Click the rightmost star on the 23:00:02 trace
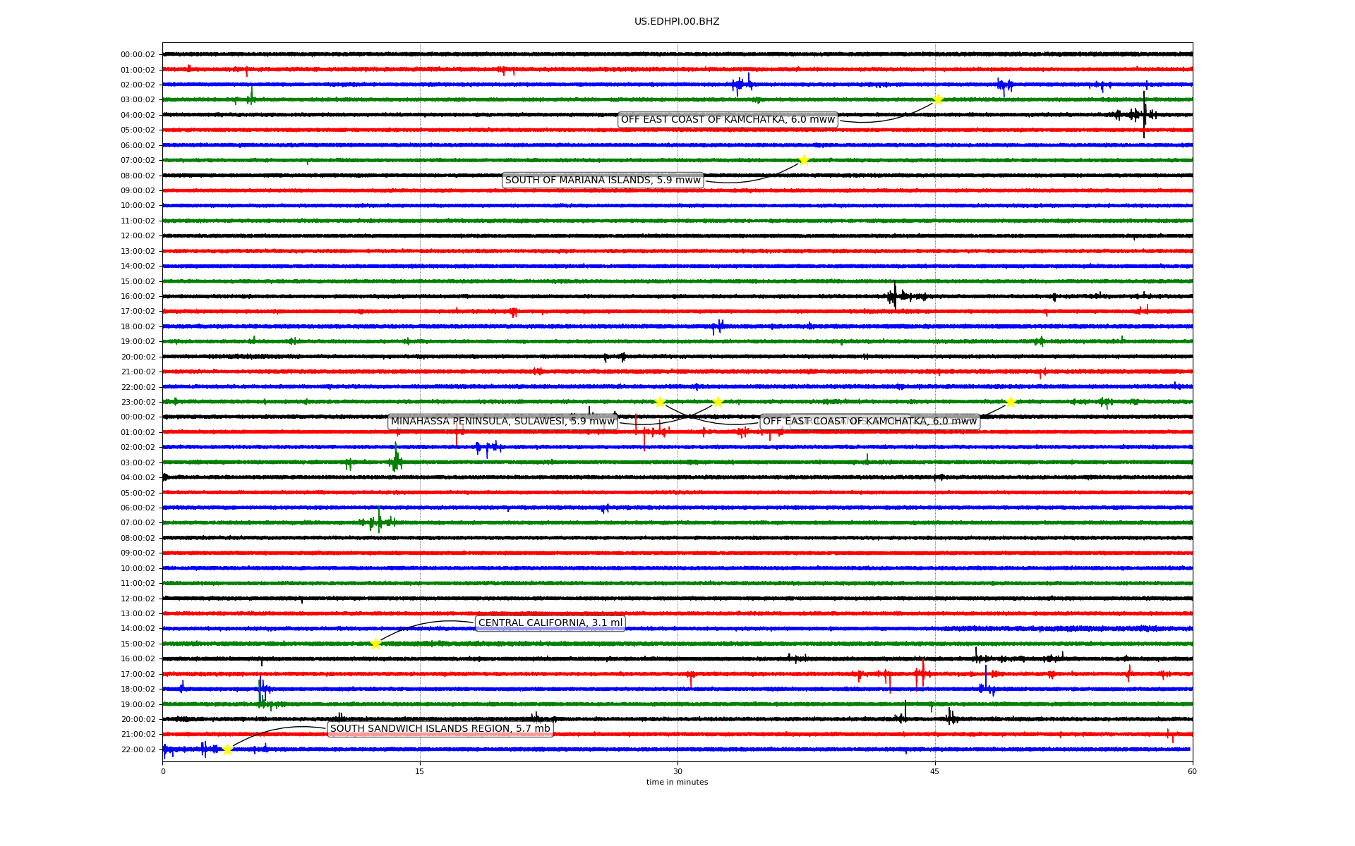 [x=1011, y=402]
